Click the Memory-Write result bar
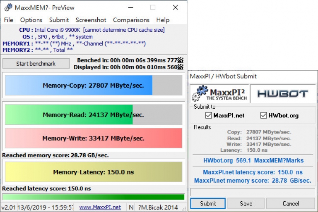The image size is (318, 212). tap(94, 138)
